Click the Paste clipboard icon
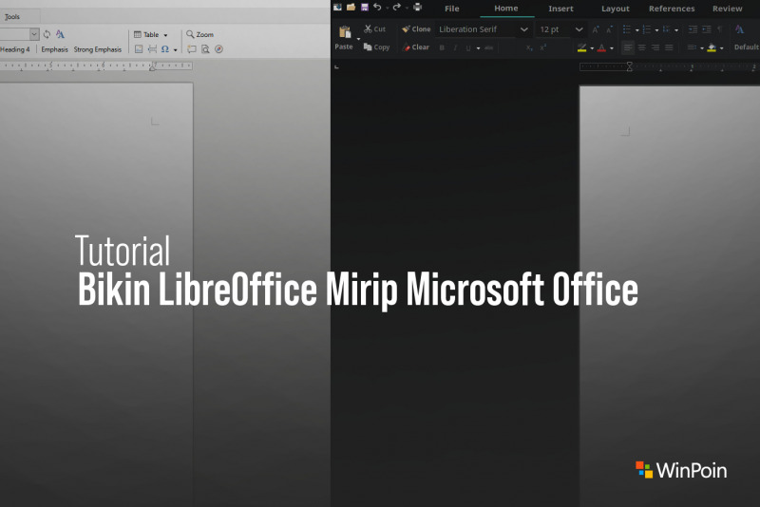This screenshot has width=760, height=507. coord(345,32)
